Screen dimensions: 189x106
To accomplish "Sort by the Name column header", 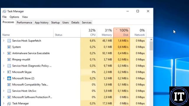I will pos(27,33).
